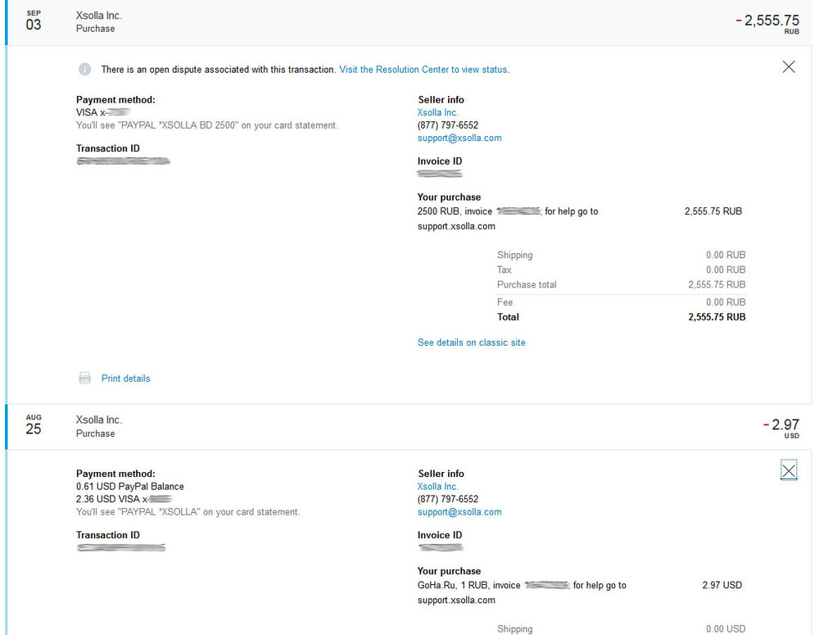This screenshot has height=635, width=819.
Task: Click the SEP 03 date label
Action: click(34, 21)
